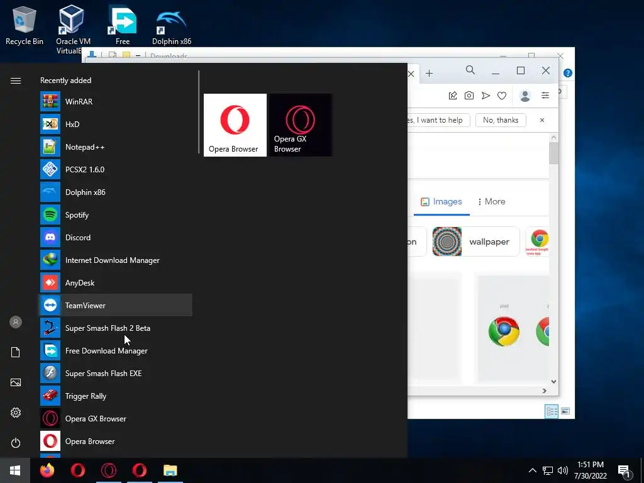Open network status in system tray
Viewport: 644px width, 483px height.
pyautogui.click(x=548, y=470)
